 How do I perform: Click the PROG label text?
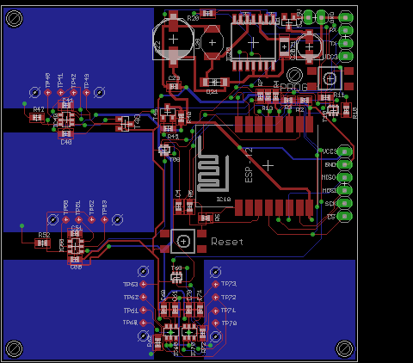tap(293, 87)
